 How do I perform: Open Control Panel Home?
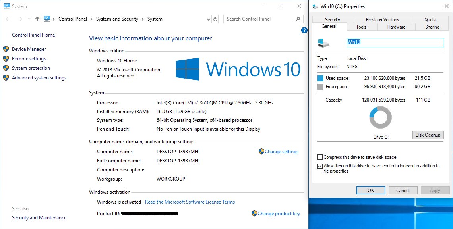pyautogui.click(x=33, y=35)
